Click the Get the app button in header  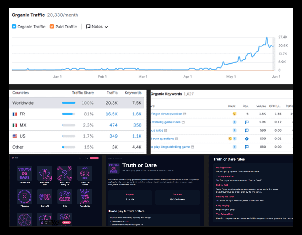[94, 158]
